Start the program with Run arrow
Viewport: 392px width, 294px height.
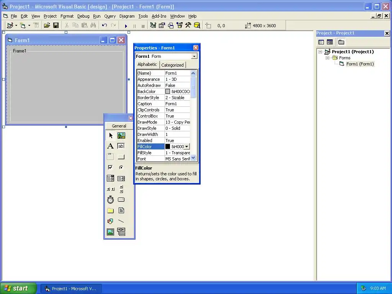pyautogui.click(x=126, y=26)
